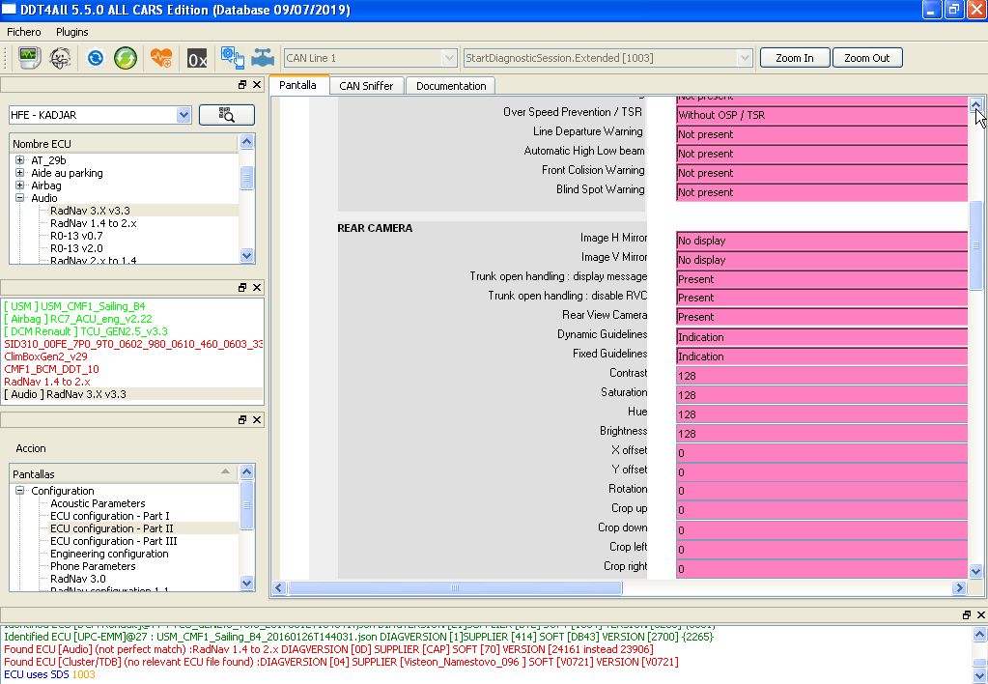Collapse the Audio ECU tree node
Image resolution: width=988 pixels, height=684 pixels.
coord(20,198)
